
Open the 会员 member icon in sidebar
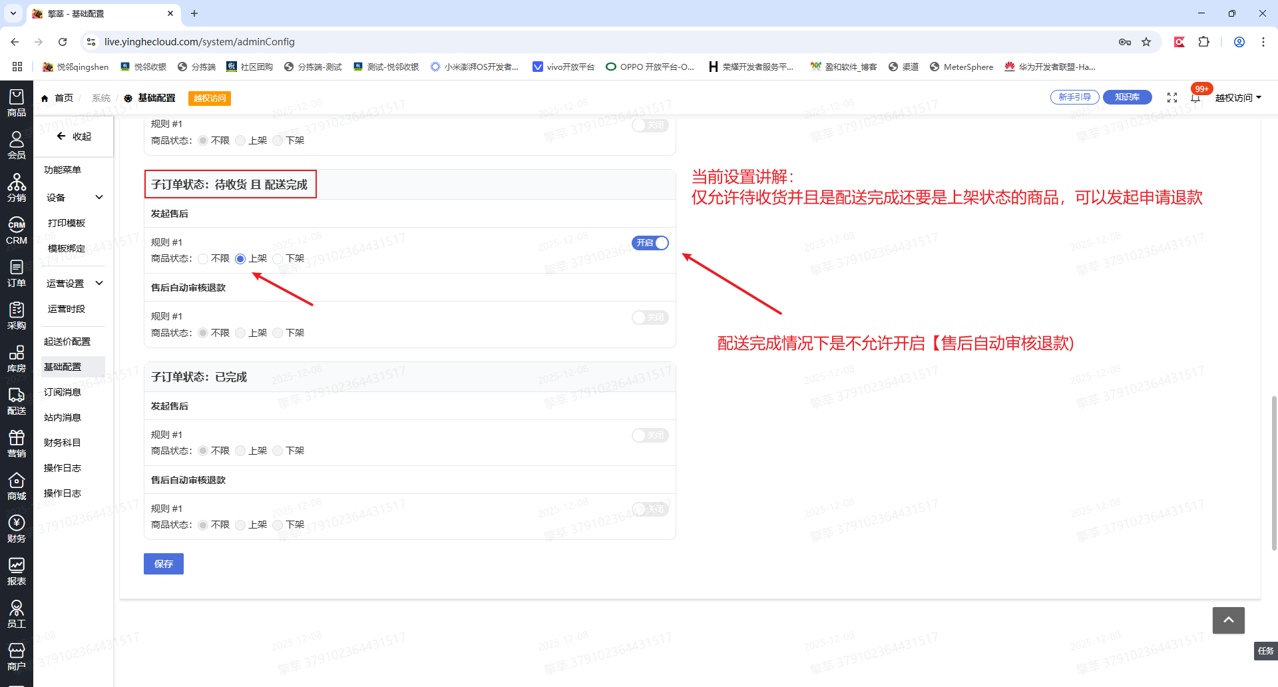(16, 144)
